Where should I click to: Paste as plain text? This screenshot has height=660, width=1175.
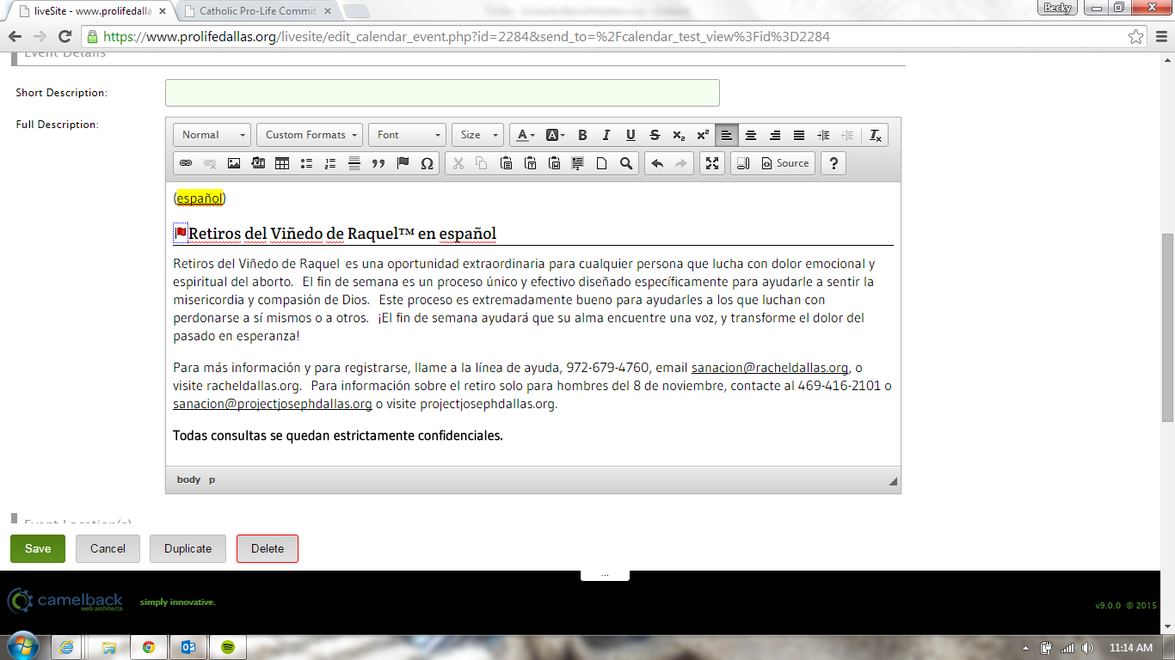530,163
